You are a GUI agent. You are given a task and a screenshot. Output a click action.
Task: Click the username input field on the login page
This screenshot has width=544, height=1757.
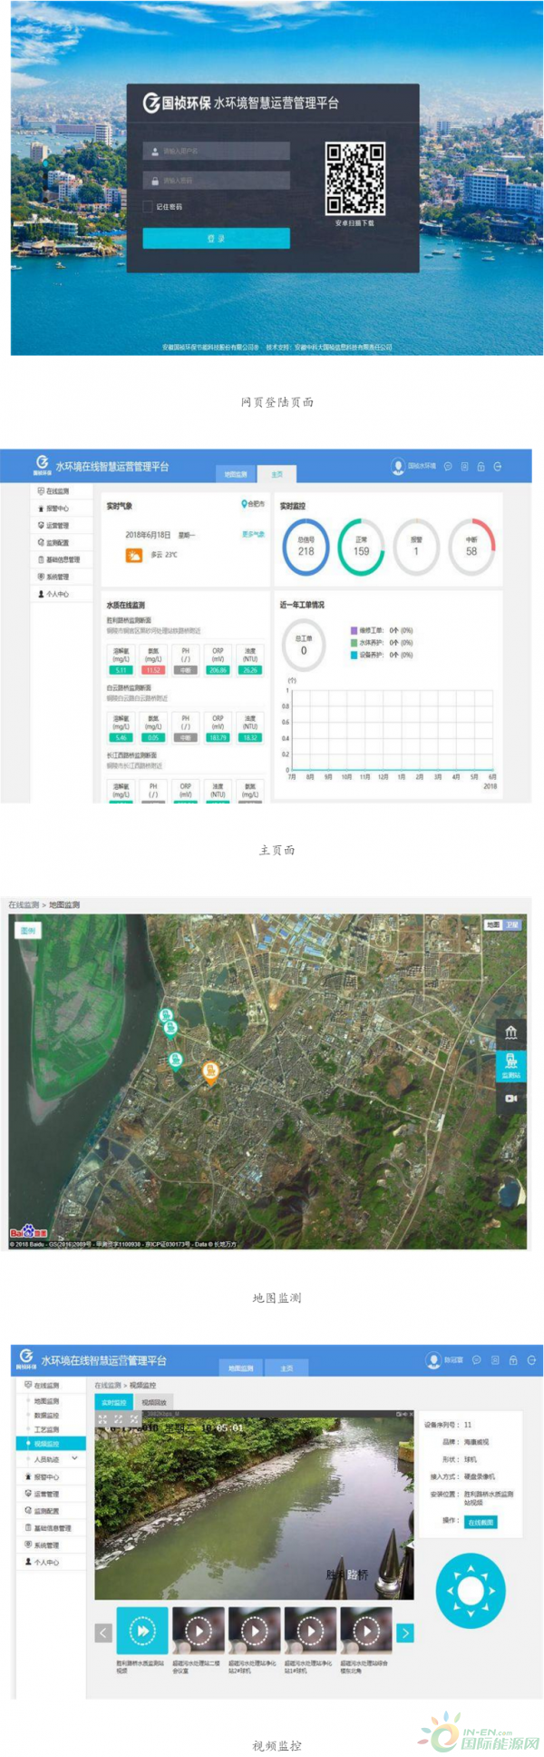coord(218,152)
